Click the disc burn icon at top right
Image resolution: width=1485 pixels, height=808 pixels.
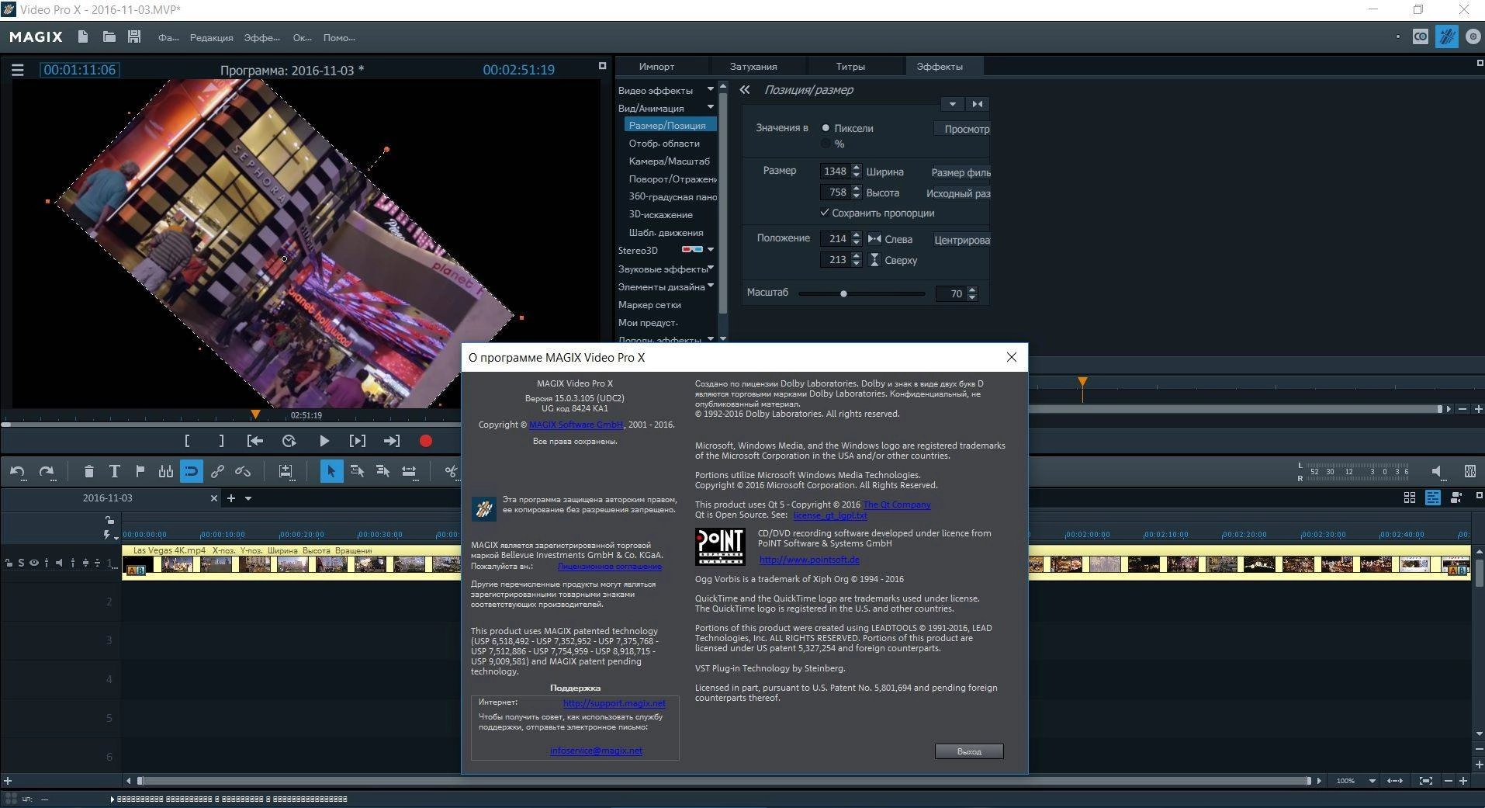[x=1472, y=36]
